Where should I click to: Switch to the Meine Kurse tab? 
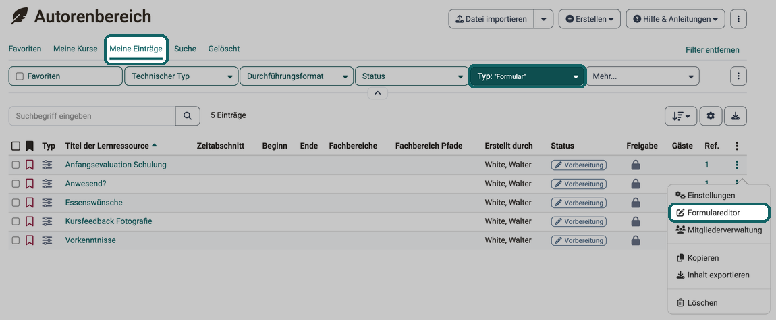[x=75, y=49]
